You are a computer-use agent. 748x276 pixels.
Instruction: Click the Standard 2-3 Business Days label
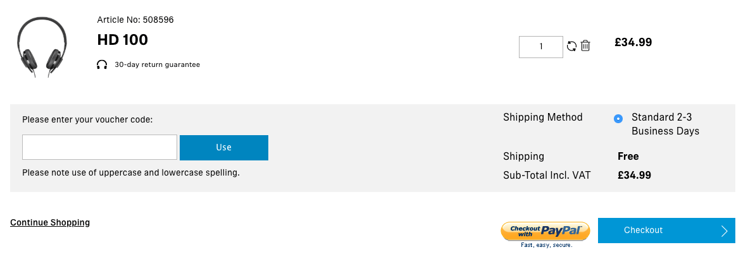(x=665, y=124)
